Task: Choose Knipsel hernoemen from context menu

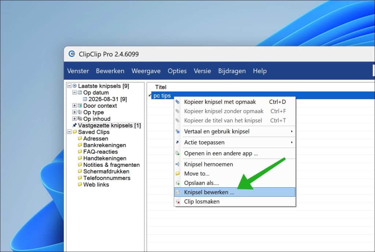Action: tap(235, 164)
